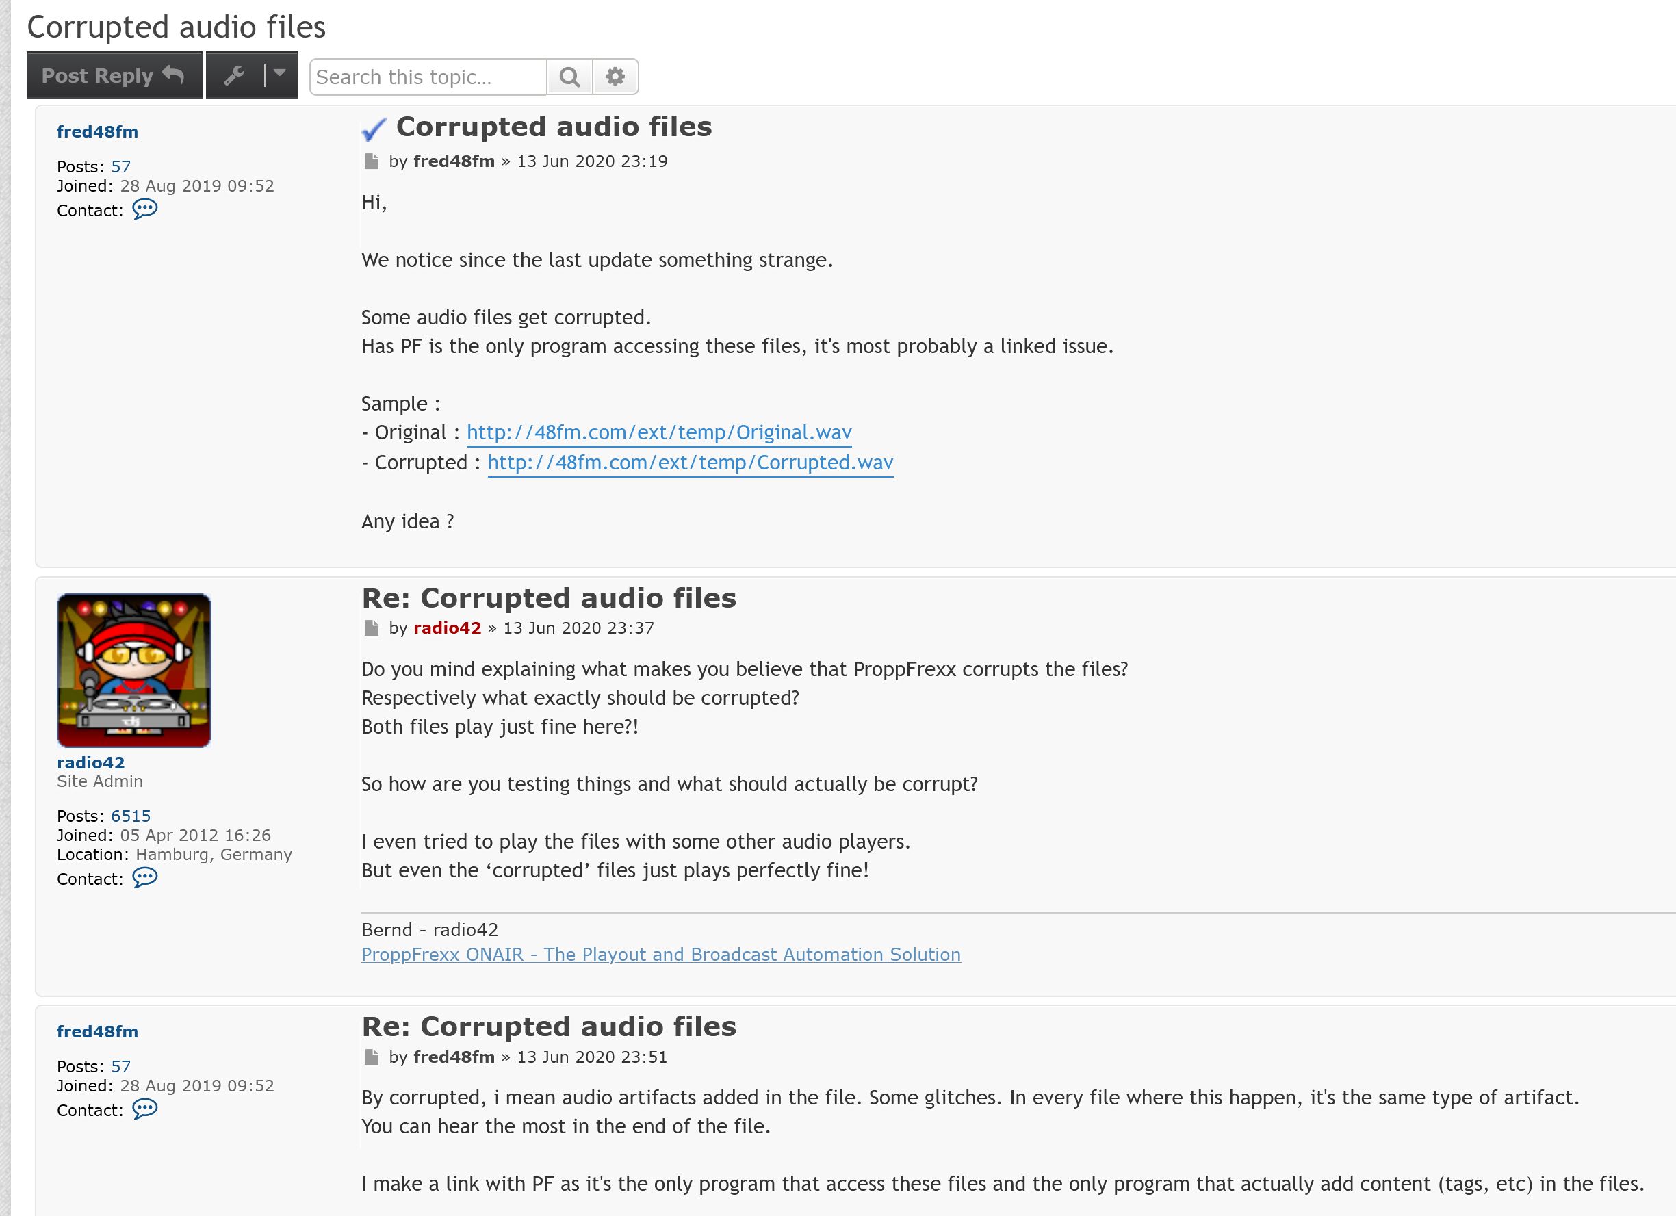Click the topic tools wrench icon
Screen dimensions: 1676x1216
point(234,75)
